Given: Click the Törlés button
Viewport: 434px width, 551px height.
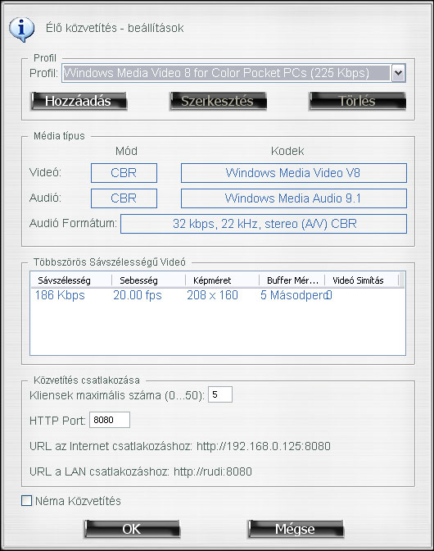Looking at the screenshot, I should pos(357,101).
